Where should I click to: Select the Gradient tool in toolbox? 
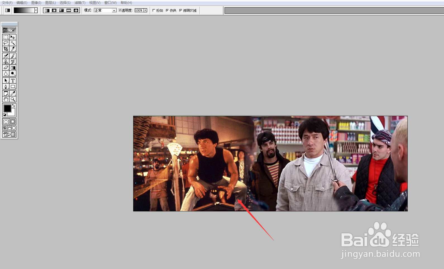coord(13,68)
